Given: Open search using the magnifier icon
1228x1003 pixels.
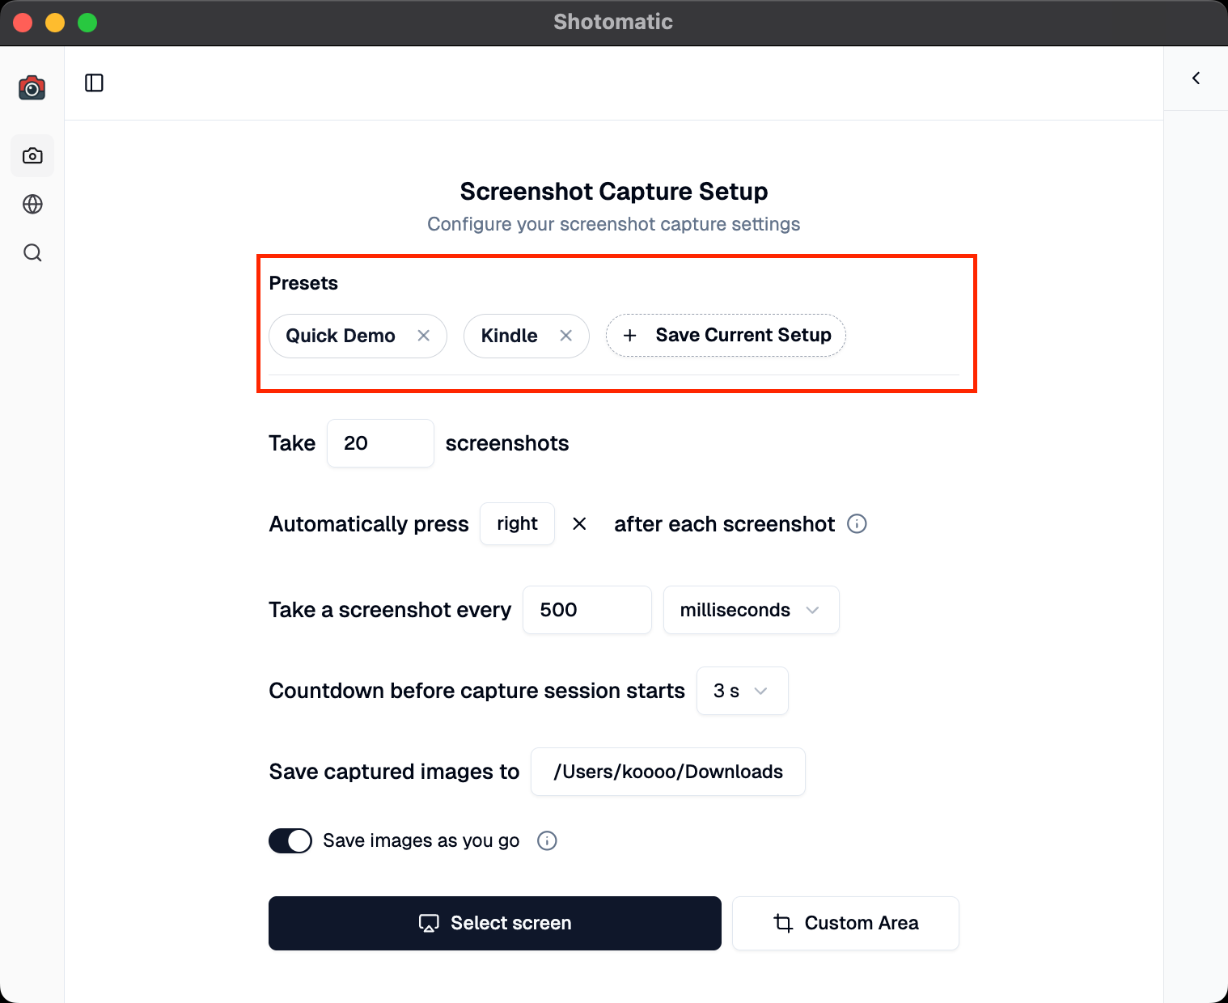Looking at the screenshot, I should coord(32,252).
